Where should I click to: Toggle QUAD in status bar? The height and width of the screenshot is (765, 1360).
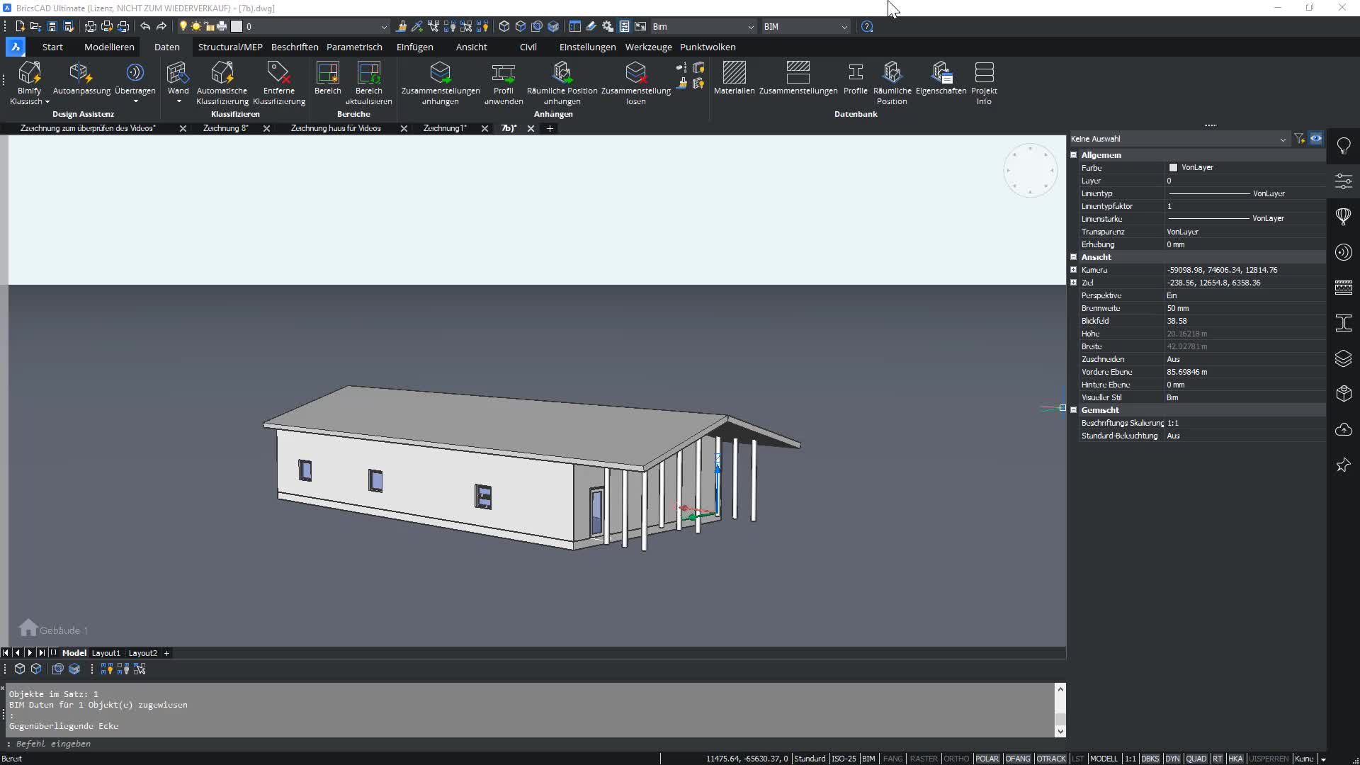[1196, 759]
